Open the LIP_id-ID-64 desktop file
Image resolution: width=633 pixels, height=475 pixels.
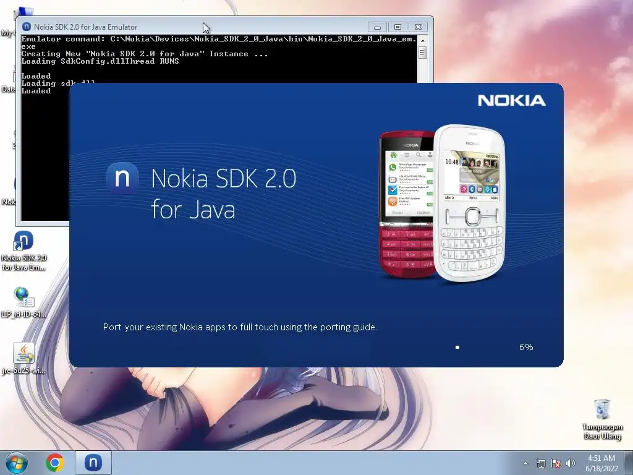23,302
